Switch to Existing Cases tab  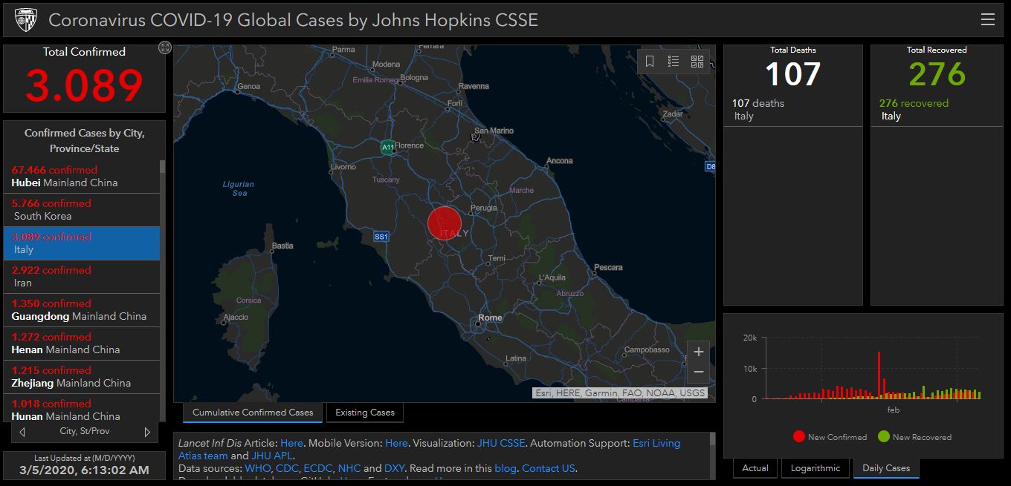click(365, 413)
